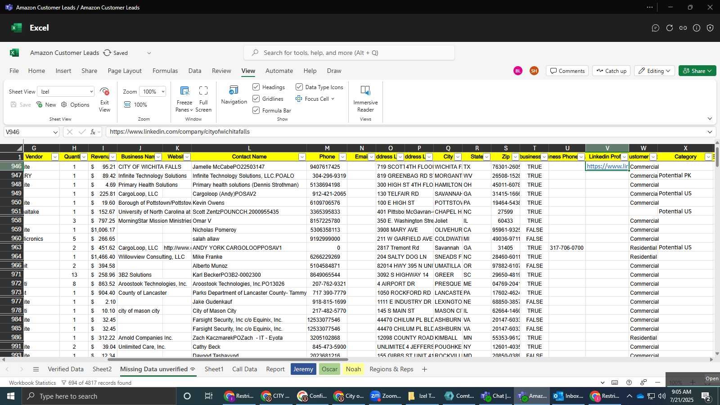This screenshot has height=405, width=720.
Task: Open the feedback icon in status bar
Action: click(x=643, y=382)
